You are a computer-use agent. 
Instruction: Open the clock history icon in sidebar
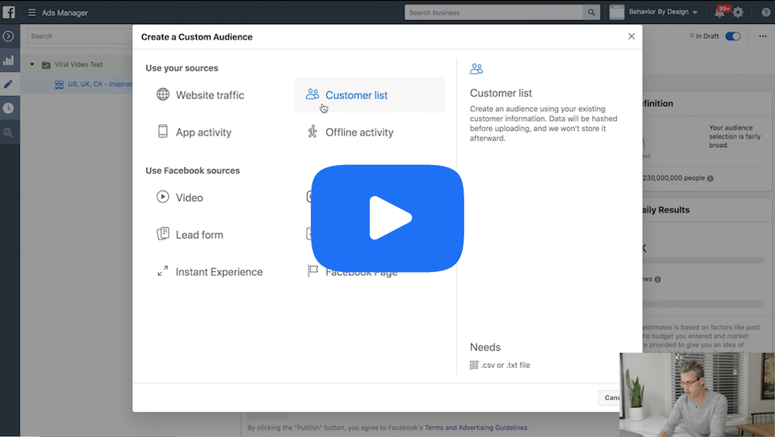pyautogui.click(x=9, y=108)
